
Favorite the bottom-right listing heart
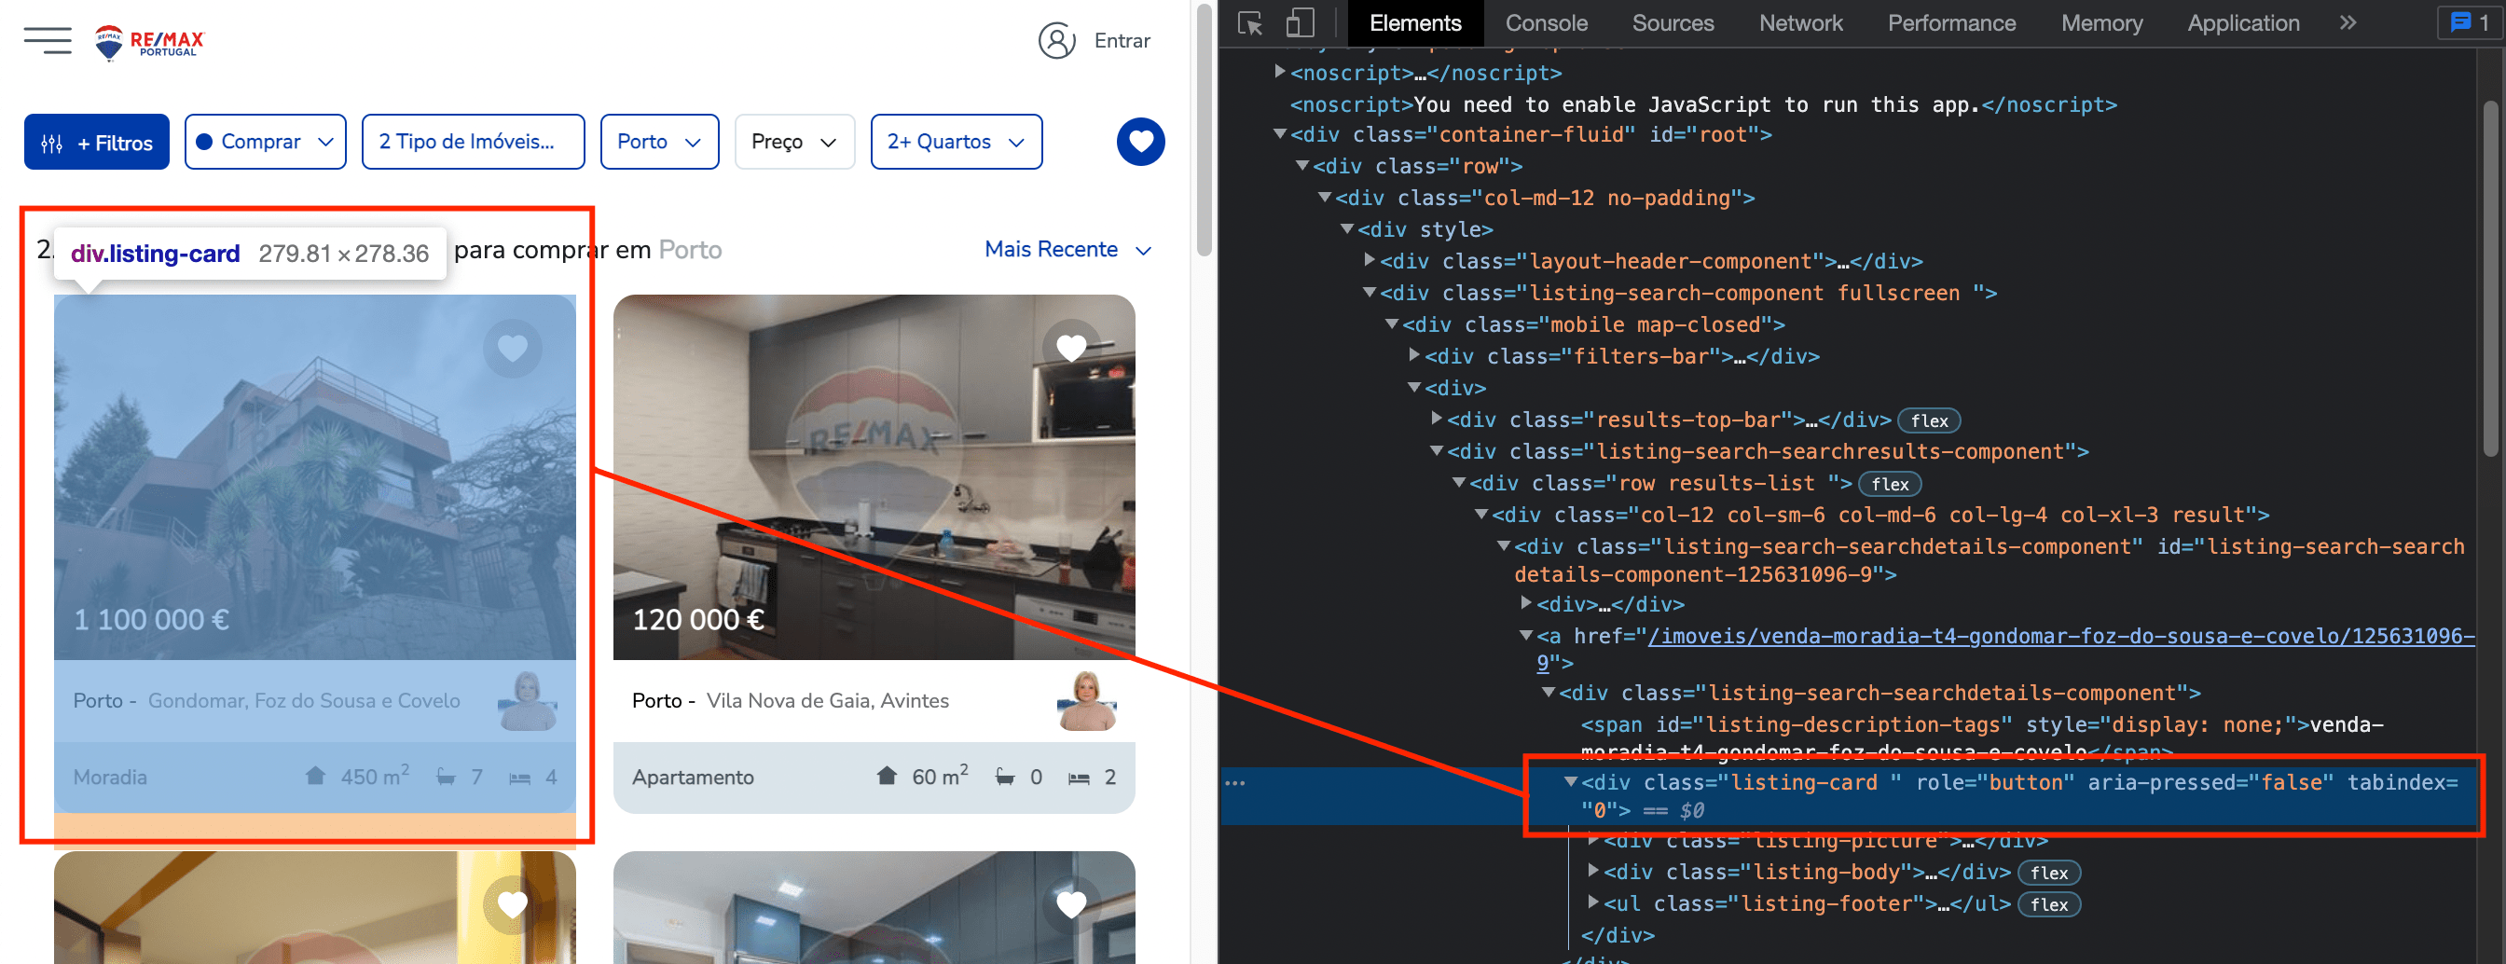[x=1071, y=905]
